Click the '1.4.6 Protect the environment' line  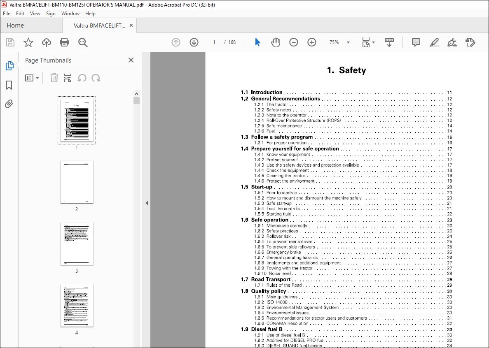[x=353, y=181]
